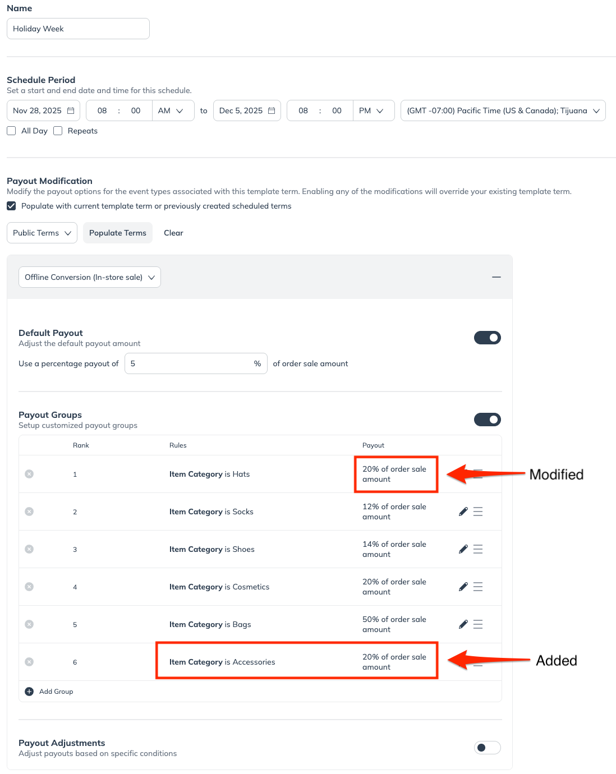
Task: Open the start time AM selector
Action: click(171, 110)
